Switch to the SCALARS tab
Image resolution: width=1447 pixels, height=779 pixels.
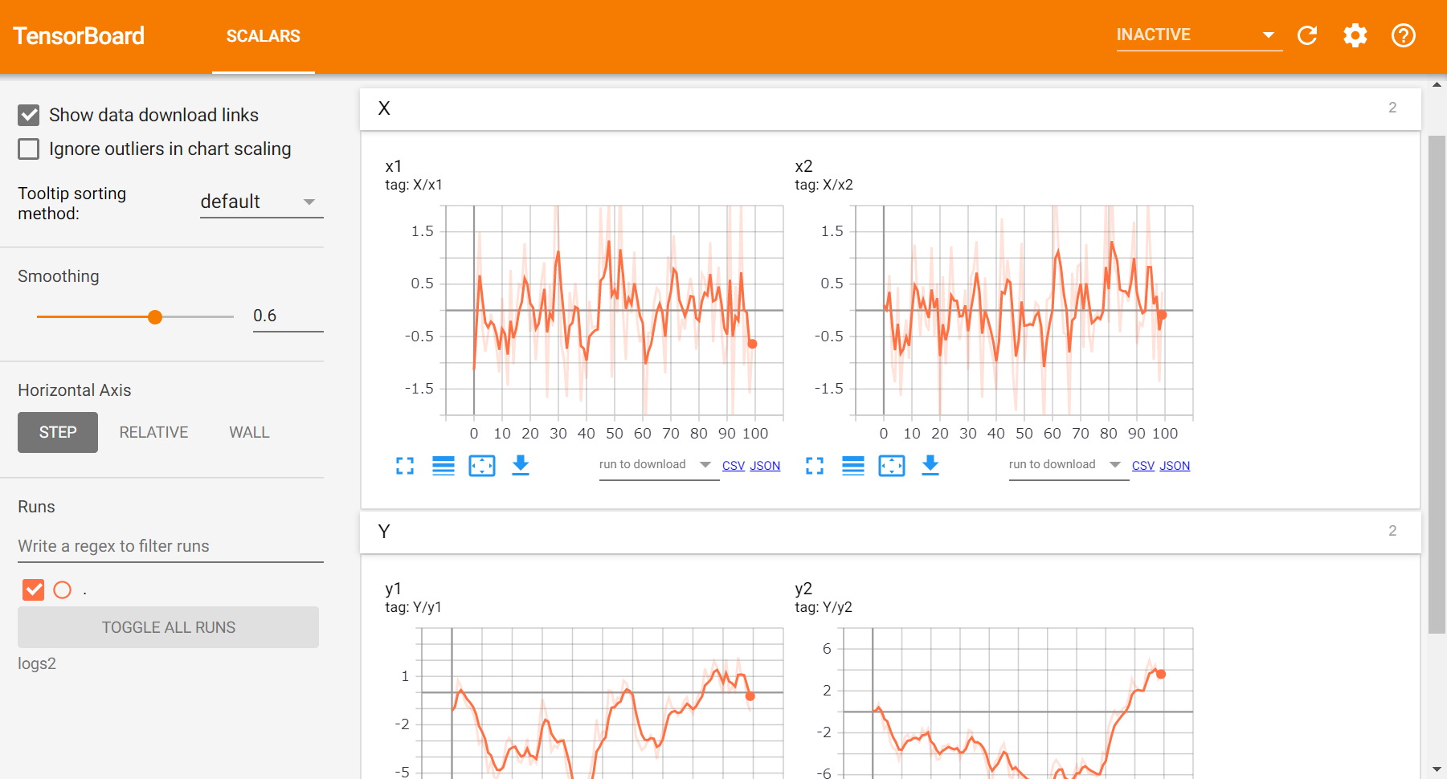pyautogui.click(x=263, y=35)
